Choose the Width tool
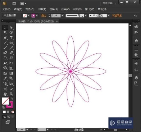Viewport: 141px width, 132px height. (5, 63)
